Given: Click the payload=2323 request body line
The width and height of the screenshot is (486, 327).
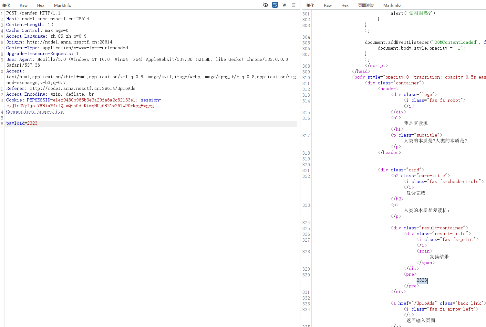Looking at the screenshot, I should point(22,123).
